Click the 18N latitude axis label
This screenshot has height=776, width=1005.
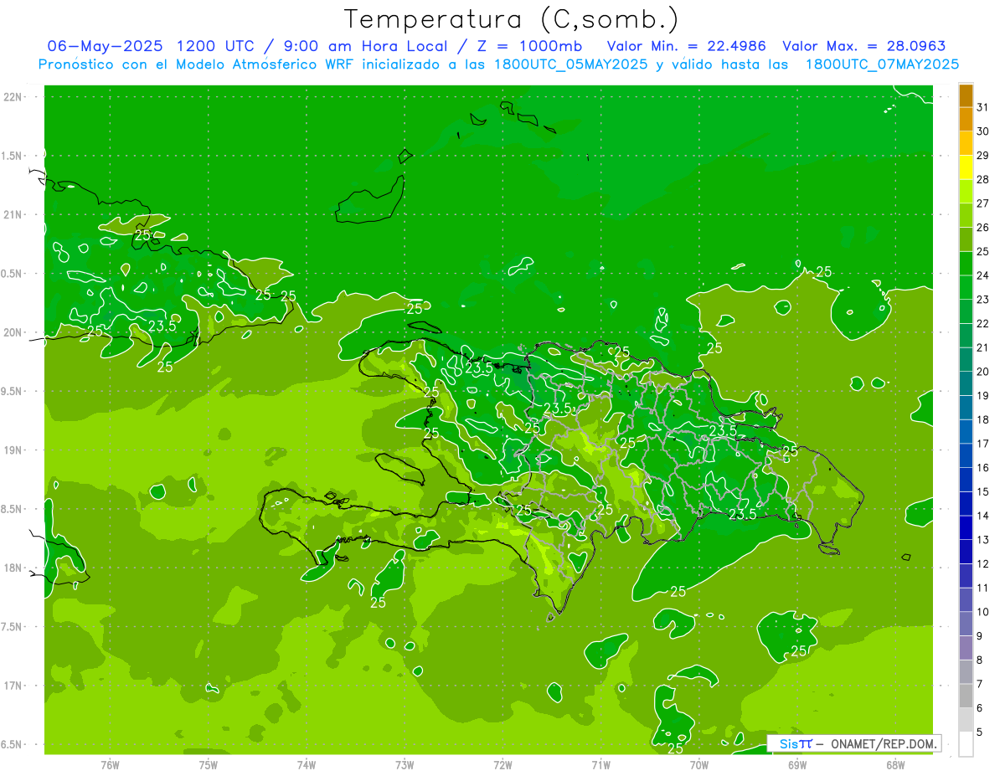click(x=13, y=568)
